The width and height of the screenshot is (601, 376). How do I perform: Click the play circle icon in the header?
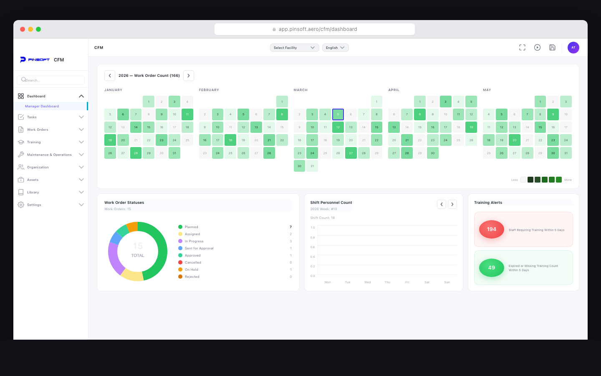pos(537,48)
